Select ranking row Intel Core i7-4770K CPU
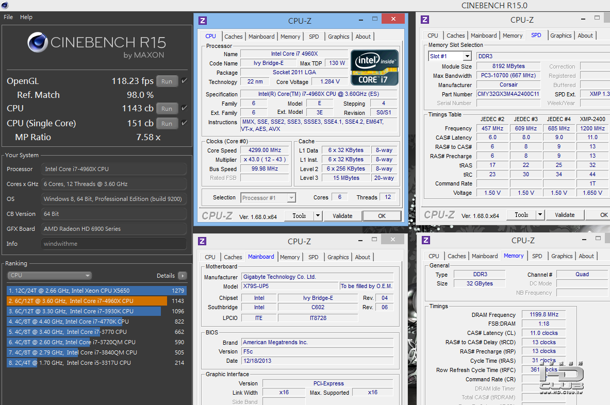This screenshot has height=405, width=610. click(96, 322)
